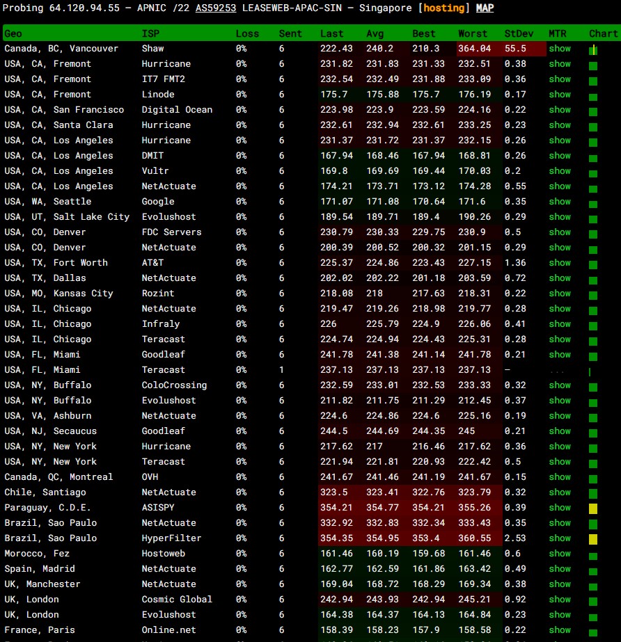Click the Chart column header
621x642 pixels.
(x=603, y=33)
